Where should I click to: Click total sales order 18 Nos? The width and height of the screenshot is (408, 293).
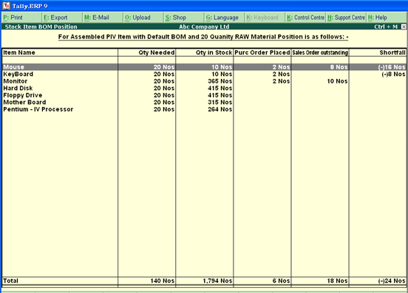[337, 280]
